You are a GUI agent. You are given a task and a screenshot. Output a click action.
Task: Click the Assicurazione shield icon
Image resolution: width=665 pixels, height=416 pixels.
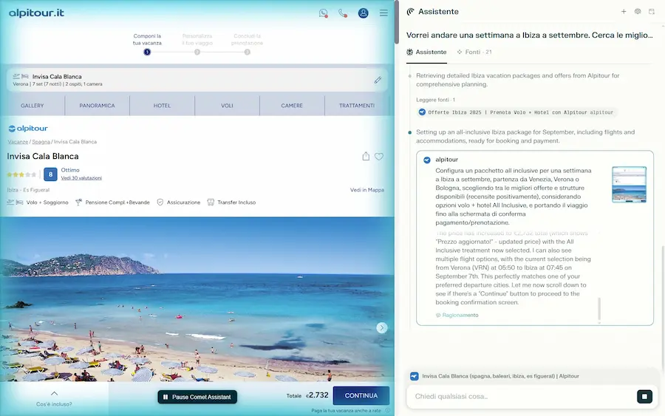coord(160,202)
